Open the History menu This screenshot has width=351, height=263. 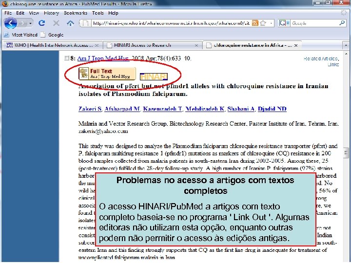point(51,13)
